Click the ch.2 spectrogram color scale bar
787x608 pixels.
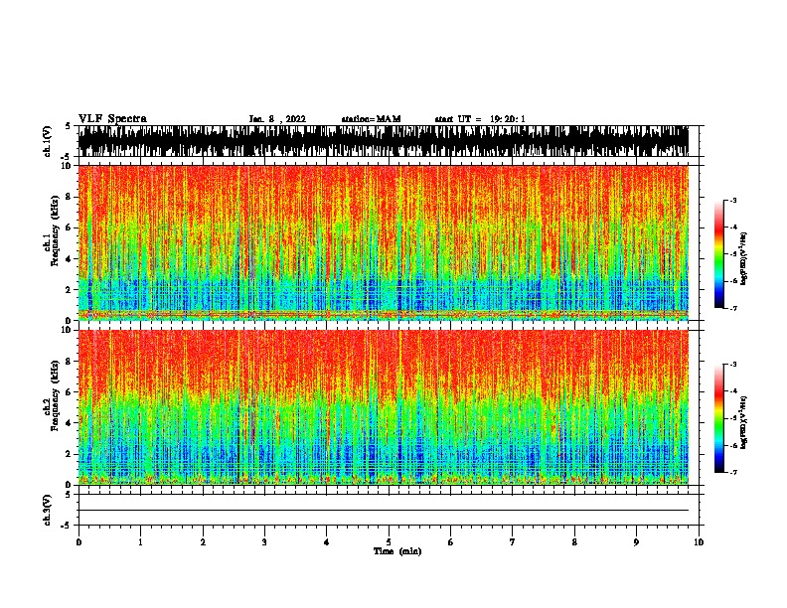pyautogui.click(x=719, y=418)
